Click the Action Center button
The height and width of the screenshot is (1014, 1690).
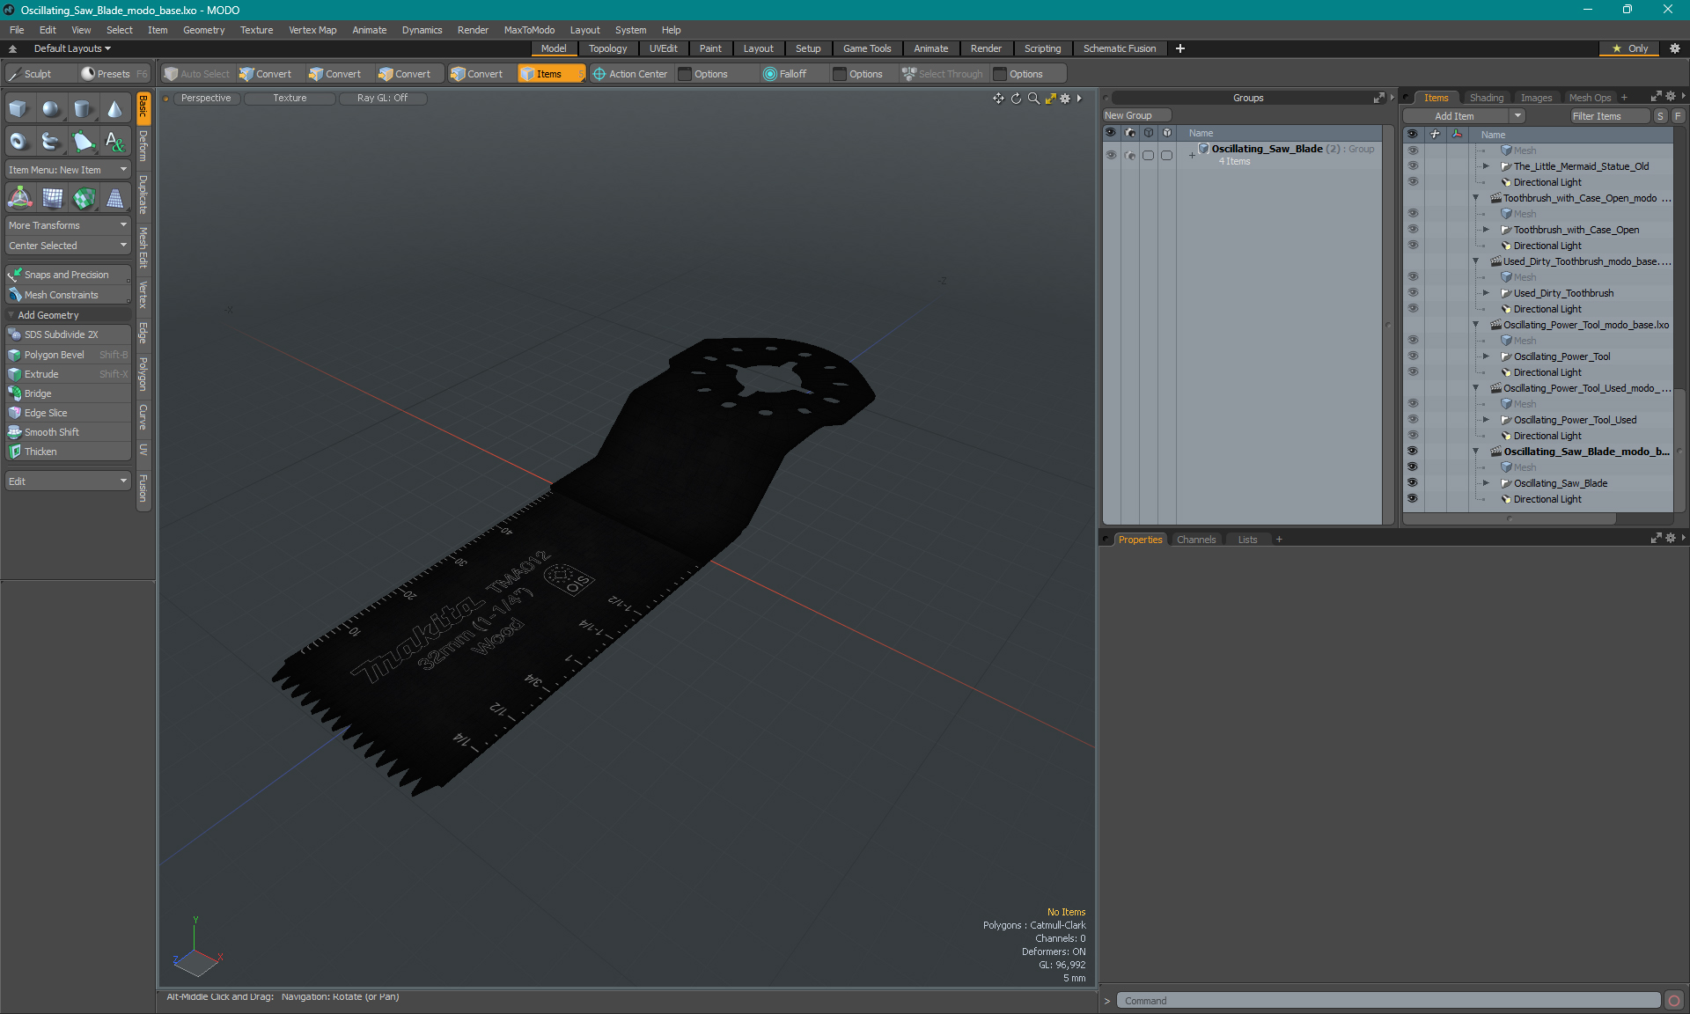click(630, 74)
